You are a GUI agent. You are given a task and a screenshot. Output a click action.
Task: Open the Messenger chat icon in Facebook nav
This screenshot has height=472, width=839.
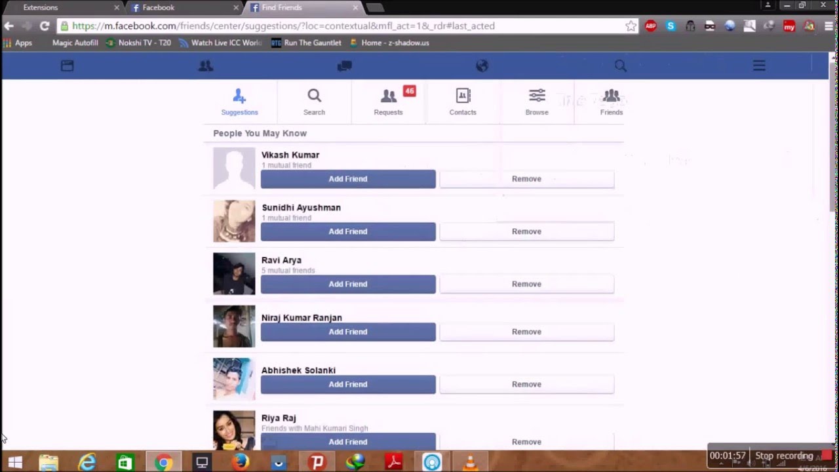click(x=344, y=66)
